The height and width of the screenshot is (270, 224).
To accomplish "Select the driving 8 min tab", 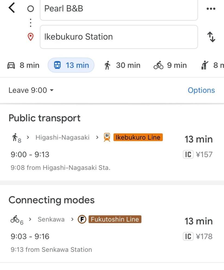I will click(23, 65).
